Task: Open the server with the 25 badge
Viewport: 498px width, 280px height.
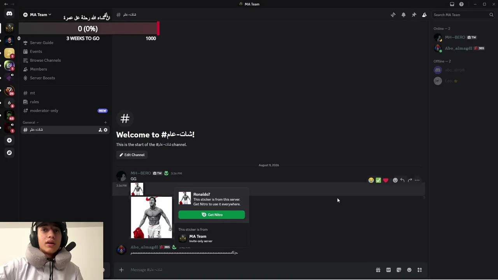Action: click(9, 90)
